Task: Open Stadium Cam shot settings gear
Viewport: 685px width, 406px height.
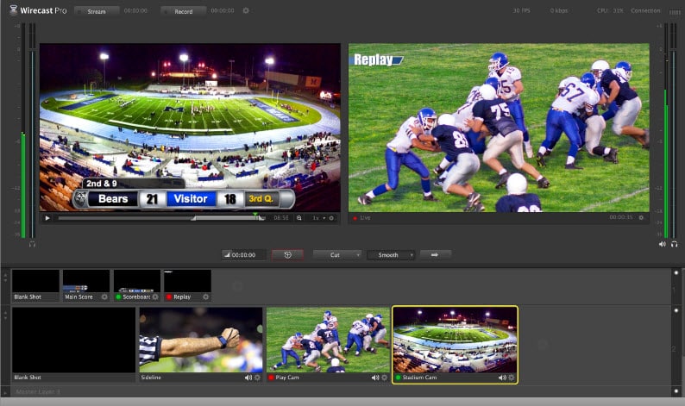Action: click(512, 378)
